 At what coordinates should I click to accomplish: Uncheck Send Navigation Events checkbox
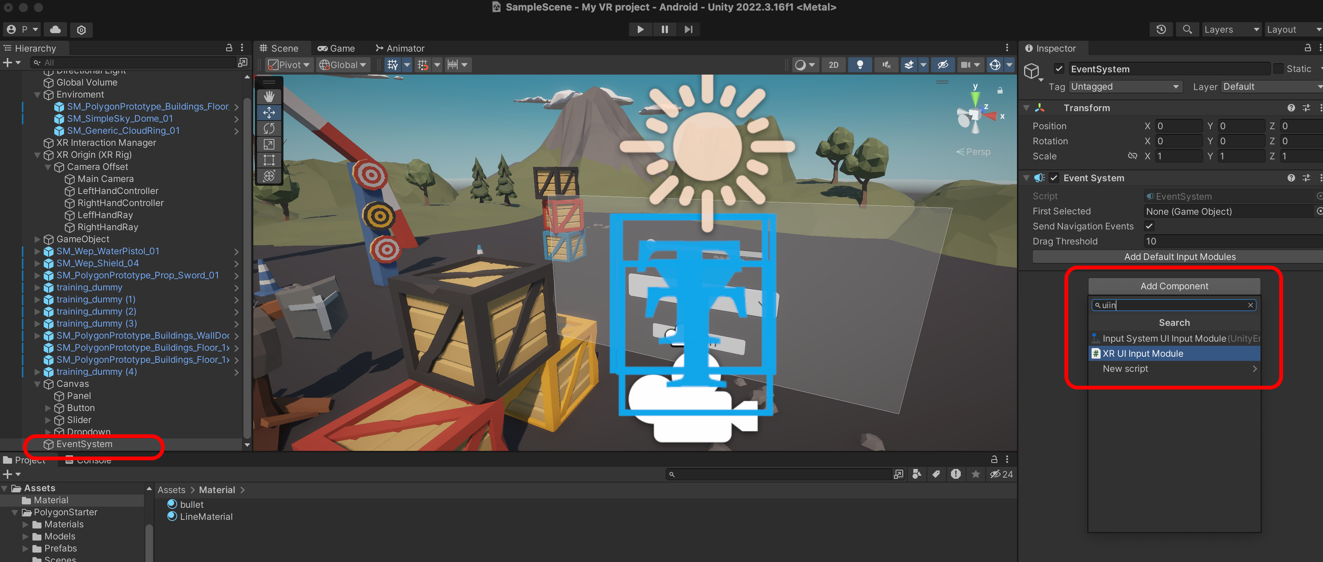tap(1149, 226)
